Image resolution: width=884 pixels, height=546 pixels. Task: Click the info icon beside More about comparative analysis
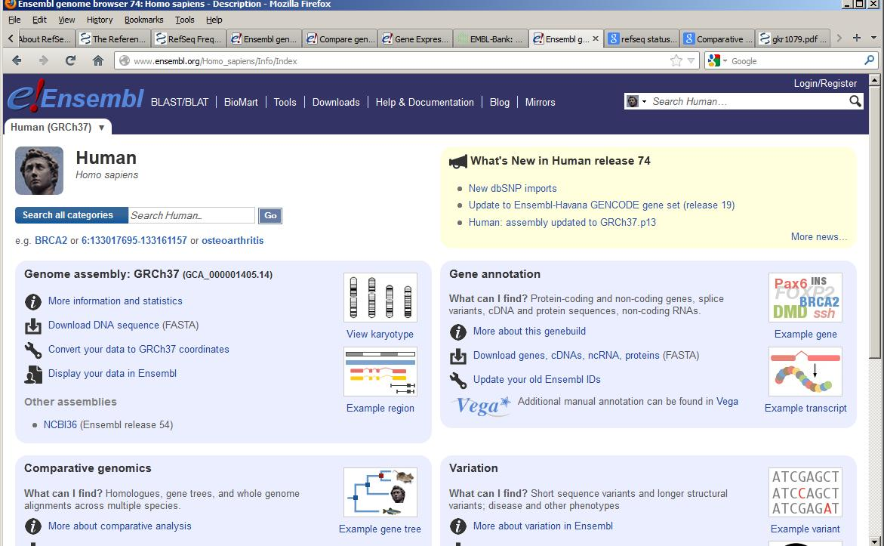click(33, 526)
